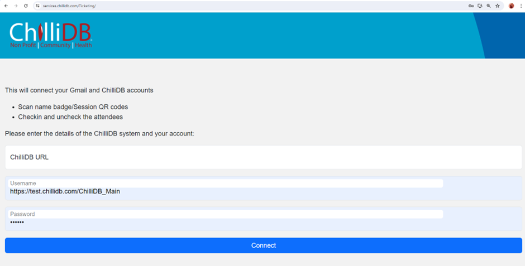Image resolution: width=525 pixels, height=266 pixels.
Task: Bookmark this page with the star icon
Action: coord(498,6)
